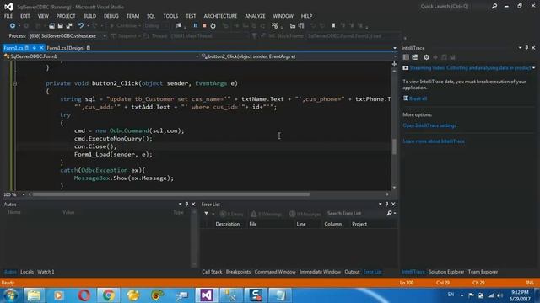The image size is (540, 303).
Task: Click the split editor handle above scrollbar
Action: click(x=394, y=64)
